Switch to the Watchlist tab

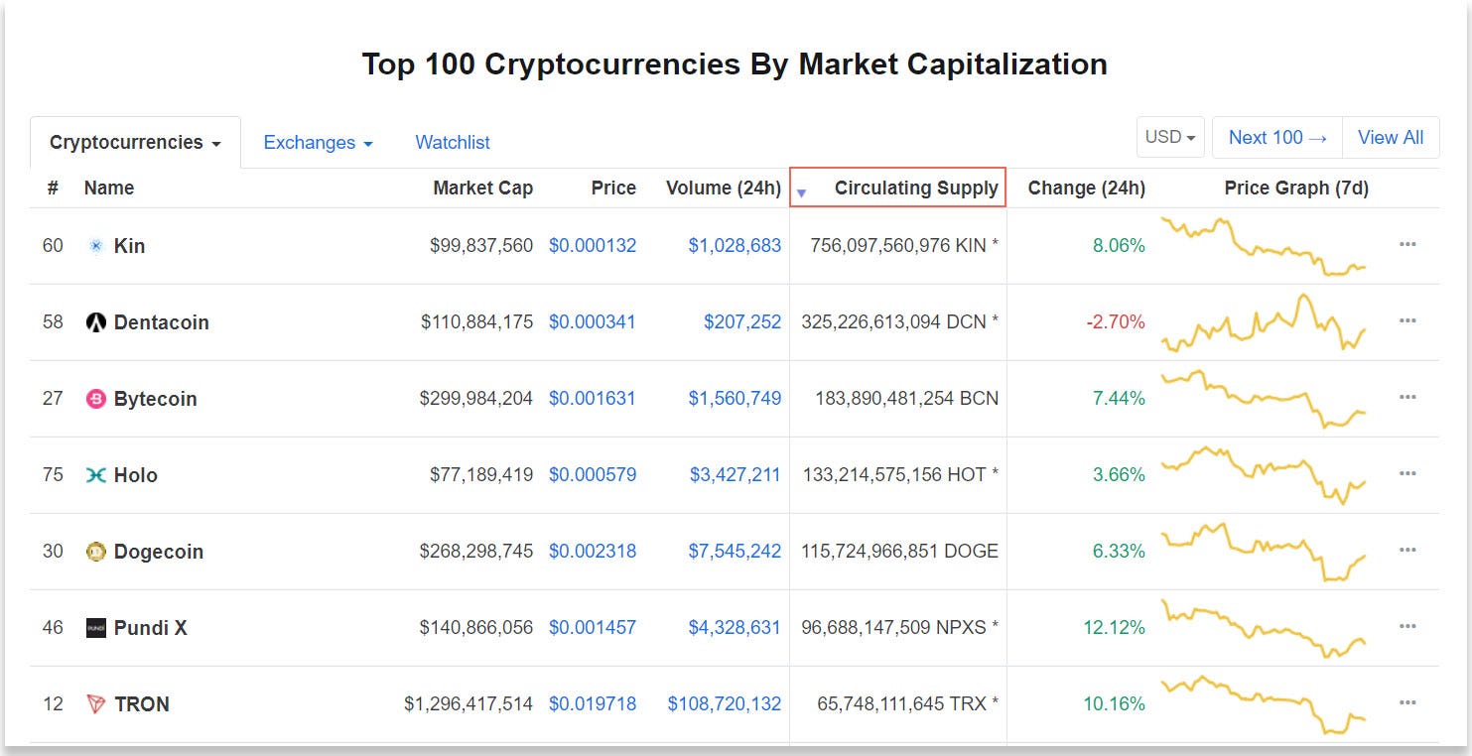pyautogui.click(x=453, y=143)
